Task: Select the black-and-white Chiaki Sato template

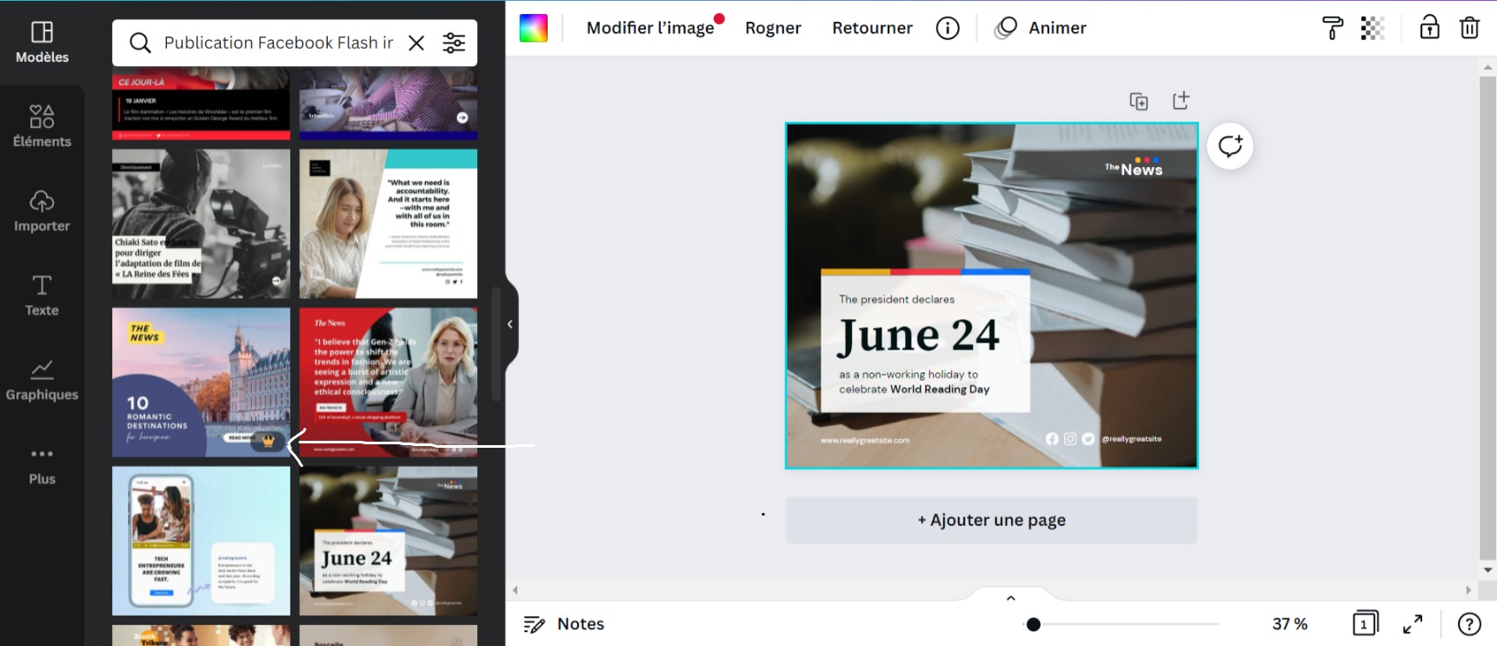Action: (201, 223)
